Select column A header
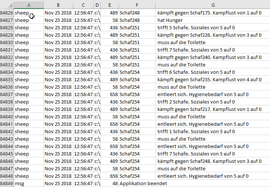Screen dimensions: 270x187 click(29, 5)
